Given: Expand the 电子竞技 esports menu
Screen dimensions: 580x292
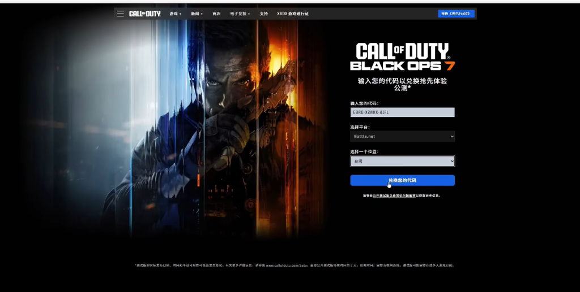Looking at the screenshot, I should click(240, 14).
